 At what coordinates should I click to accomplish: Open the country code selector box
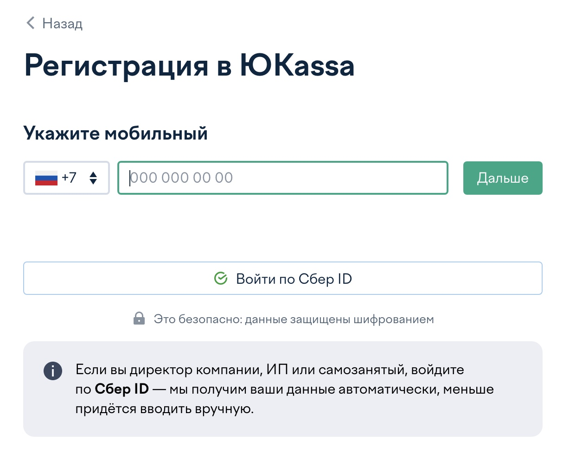coord(66,178)
